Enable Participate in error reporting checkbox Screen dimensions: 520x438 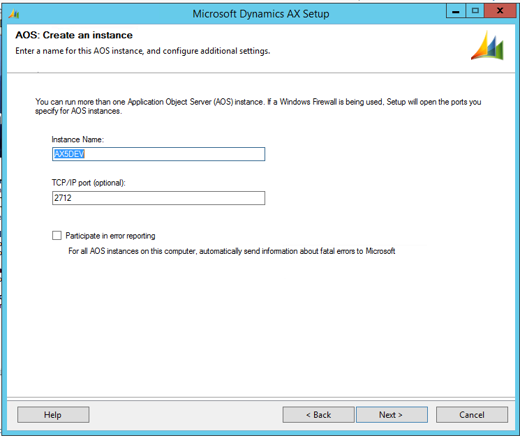[x=57, y=236]
